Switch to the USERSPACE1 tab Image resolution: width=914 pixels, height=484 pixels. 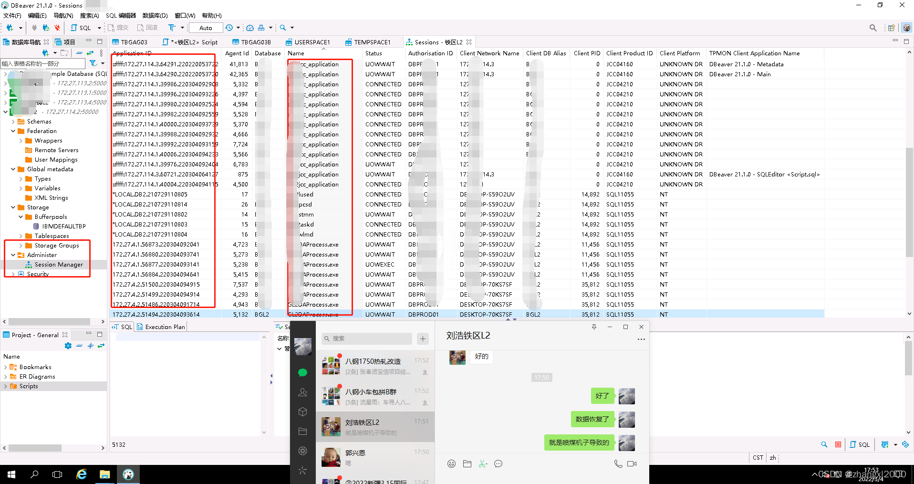click(x=308, y=42)
